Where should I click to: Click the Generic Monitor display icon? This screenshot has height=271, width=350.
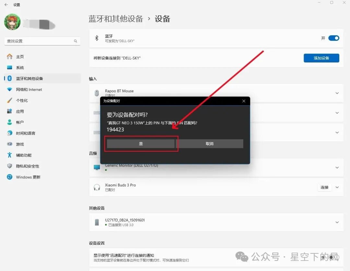[97, 167]
